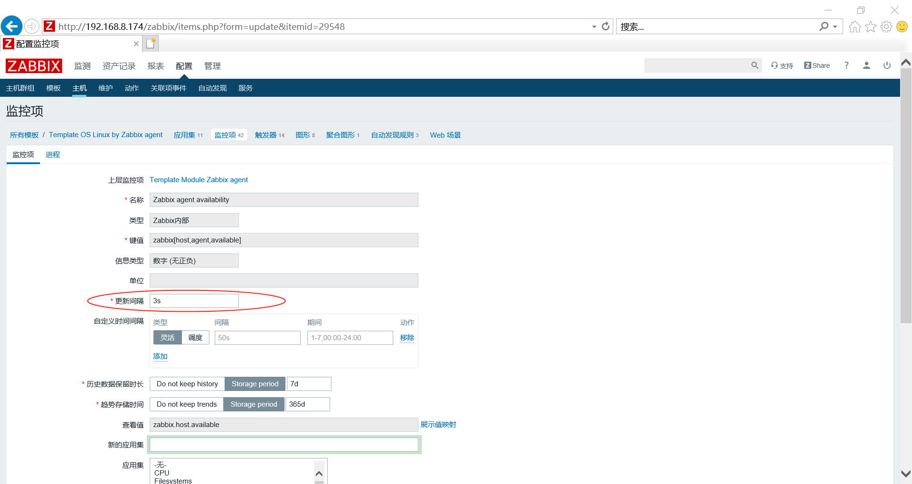
Task: Open the 图形 8 link
Action: (x=305, y=135)
